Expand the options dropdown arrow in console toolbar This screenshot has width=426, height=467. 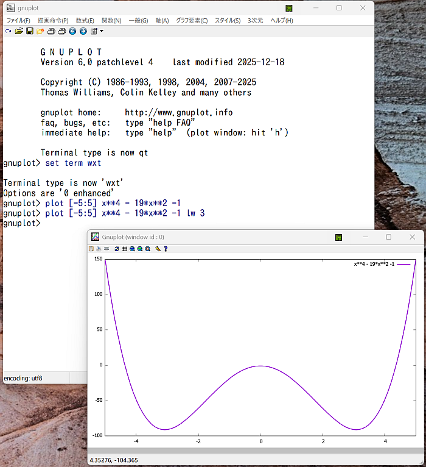(102, 31)
